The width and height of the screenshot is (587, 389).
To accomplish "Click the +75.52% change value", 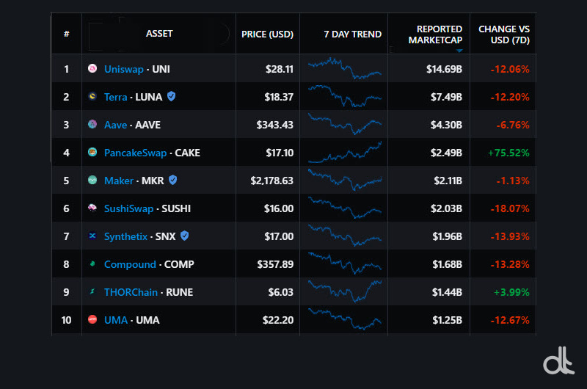I will point(508,153).
